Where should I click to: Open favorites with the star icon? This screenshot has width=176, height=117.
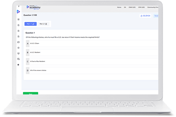(19, 65)
